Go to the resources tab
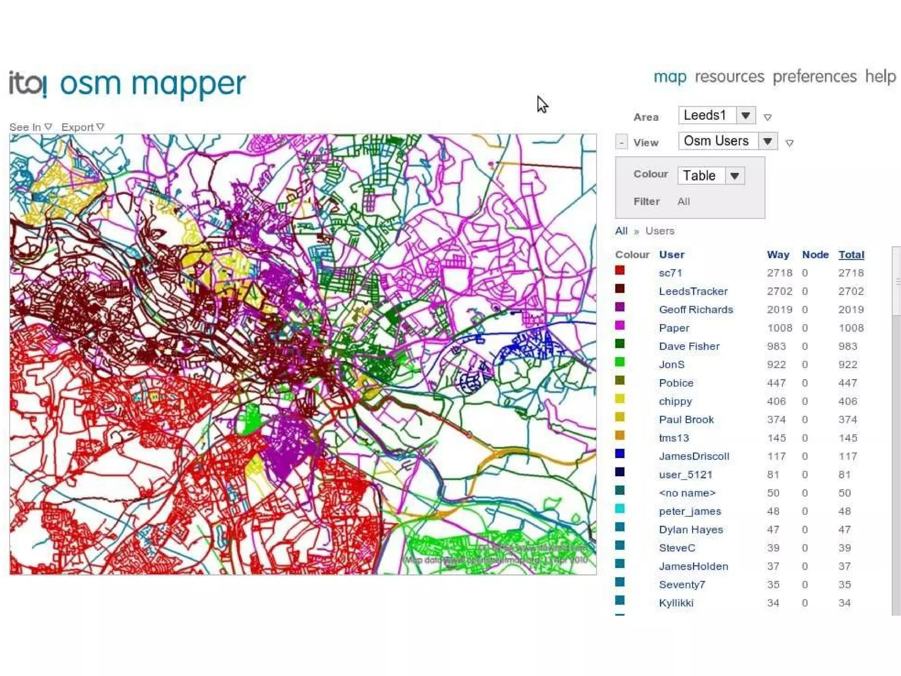Viewport: 901px width, 676px height. click(729, 77)
